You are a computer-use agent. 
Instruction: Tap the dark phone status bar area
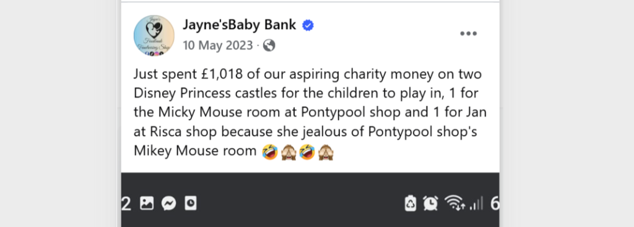[x=310, y=200]
